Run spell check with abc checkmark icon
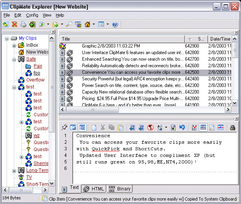 [x=194, y=127]
